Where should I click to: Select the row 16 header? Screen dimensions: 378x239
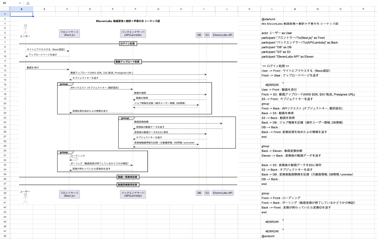(x=5, y=85)
